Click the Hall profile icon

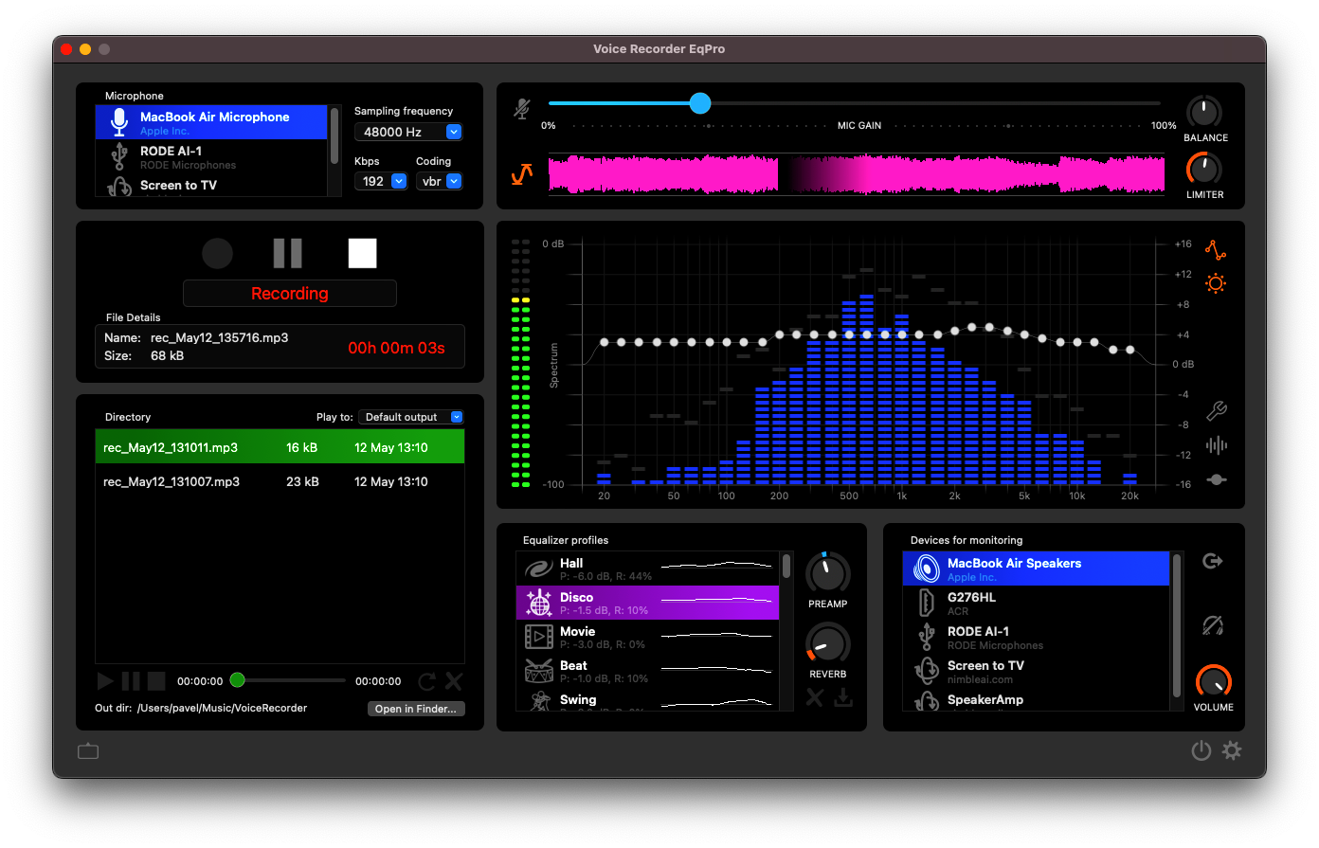539,568
